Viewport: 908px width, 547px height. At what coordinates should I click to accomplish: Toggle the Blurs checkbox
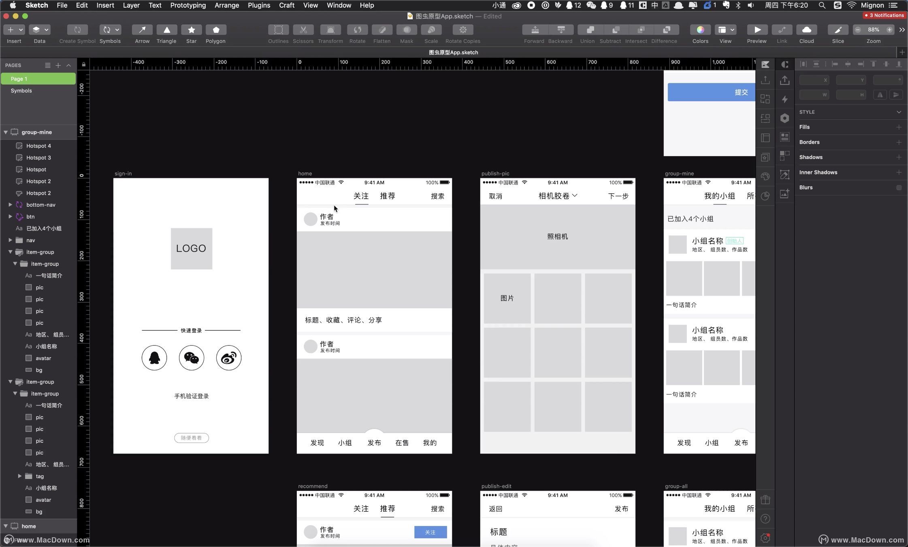tap(899, 187)
